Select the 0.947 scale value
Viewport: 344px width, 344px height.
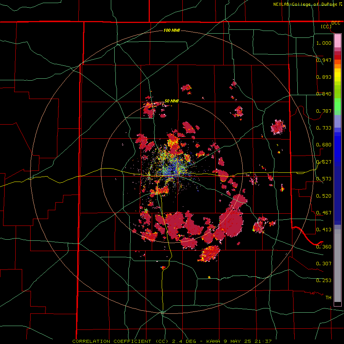[x=324, y=60]
